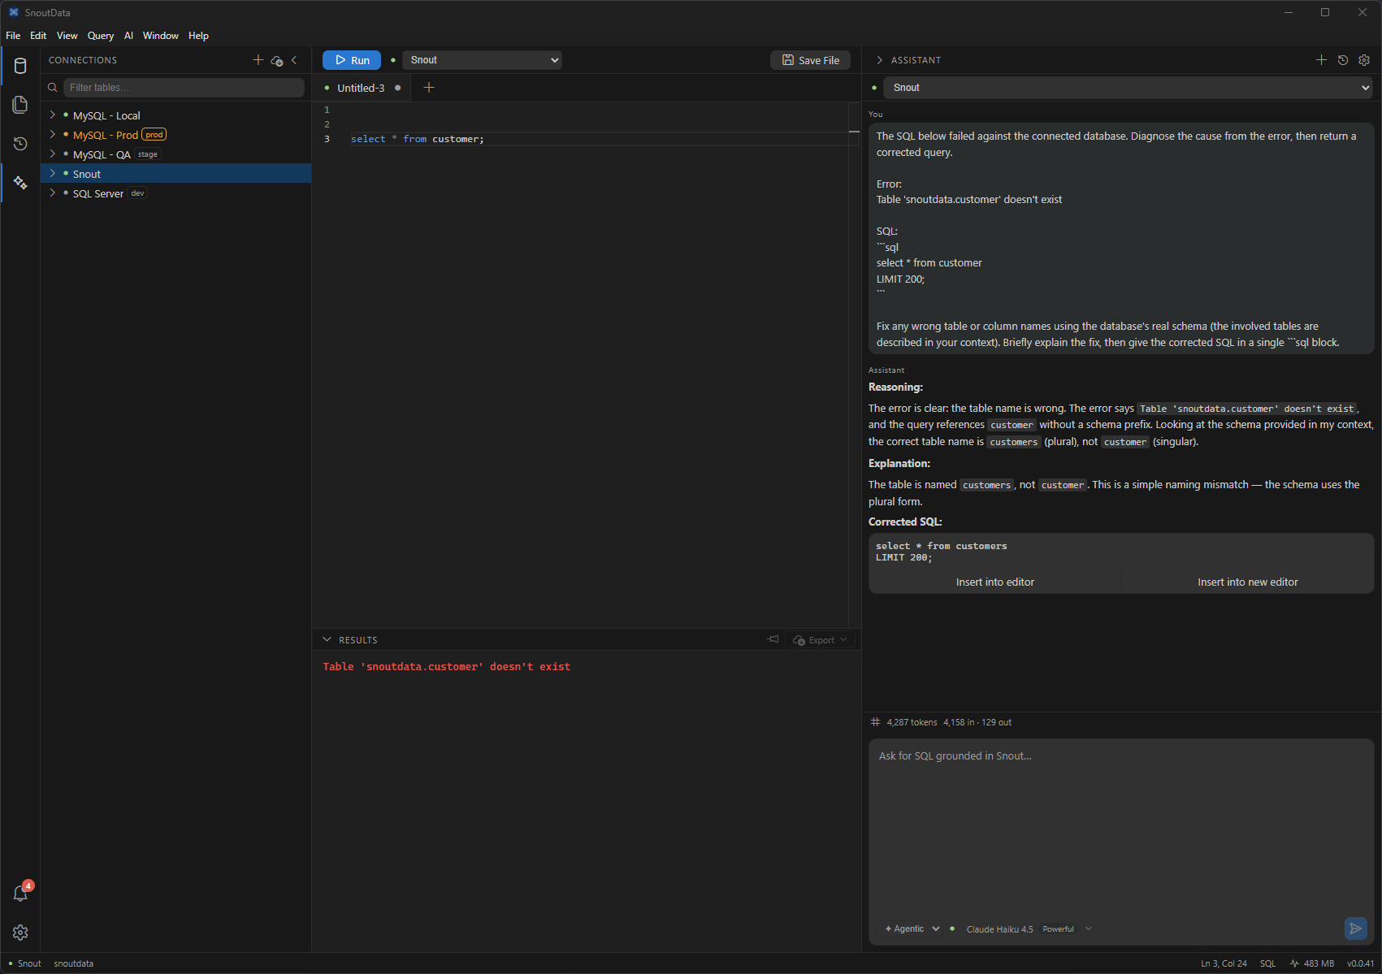Open settings gear in left sidebar
Viewport: 1382px width, 974px height.
(x=20, y=933)
